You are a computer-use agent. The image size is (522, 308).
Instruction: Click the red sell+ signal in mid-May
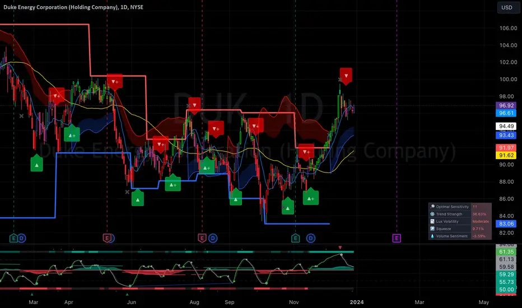[x=115, y=82]
